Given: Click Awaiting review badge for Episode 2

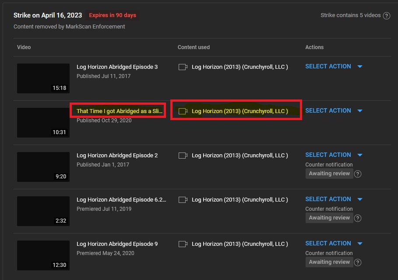Looking at the screenshot, I should coord(329,174).
